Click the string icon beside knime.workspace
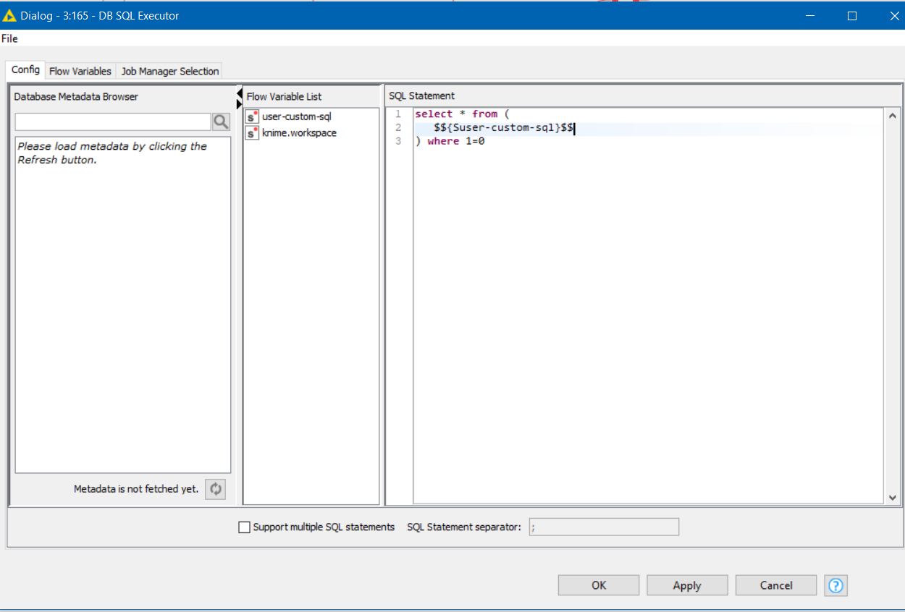This screenshot has width=905, height=612. tap(252, 133)
